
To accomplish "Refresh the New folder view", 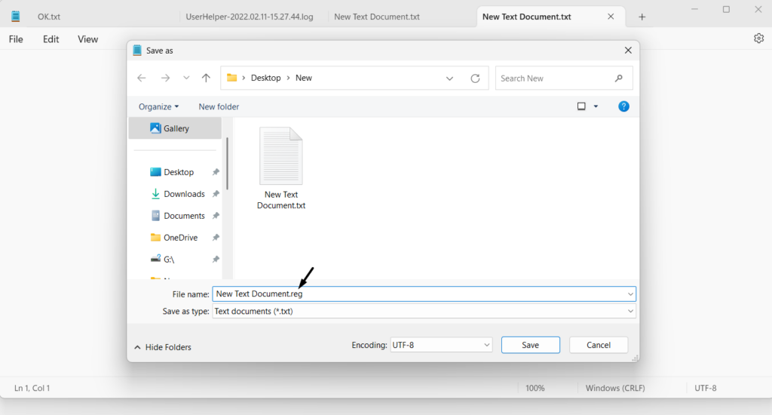I will pyautogui.click(x=475, y=78).
